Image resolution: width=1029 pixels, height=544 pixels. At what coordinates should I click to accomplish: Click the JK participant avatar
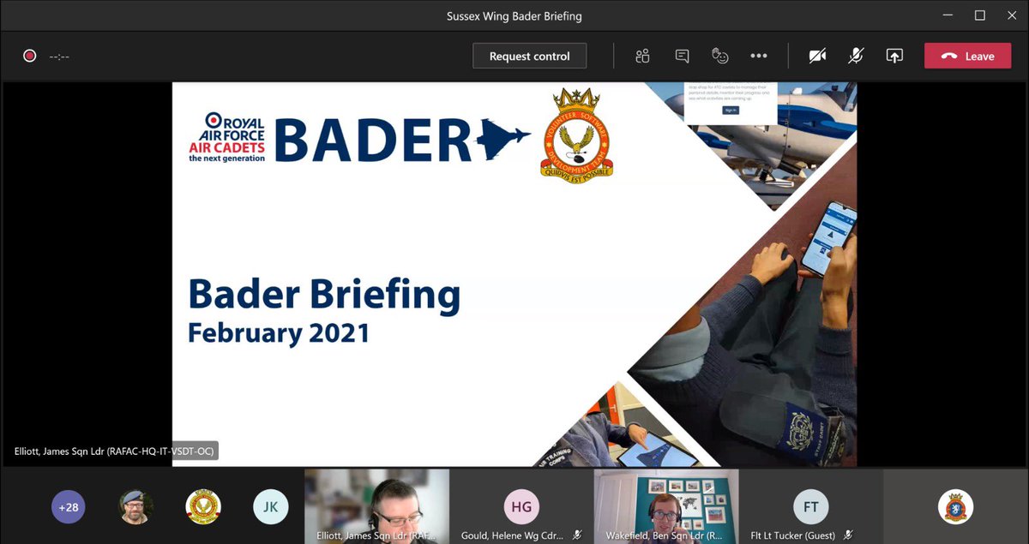click(x=270, y=506)
